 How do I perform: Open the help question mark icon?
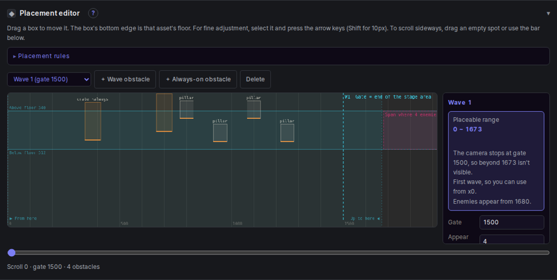(x=93, y=13)
